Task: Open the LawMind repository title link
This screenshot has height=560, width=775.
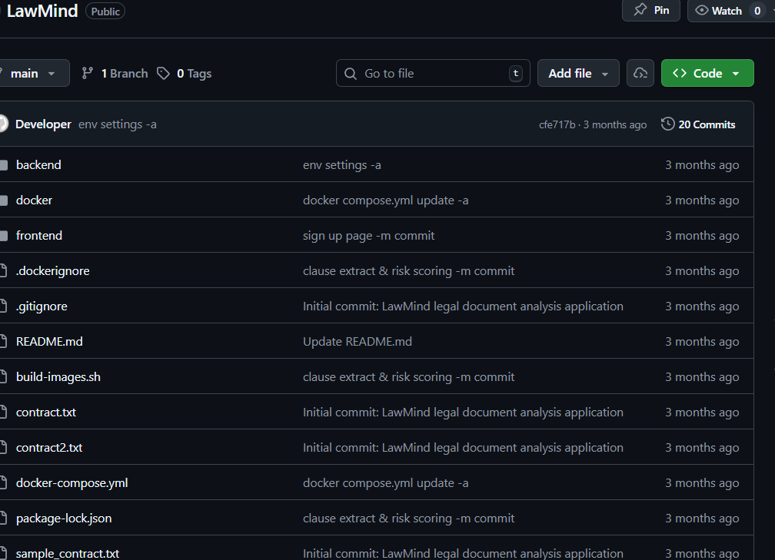Action: [x=42, y=11]
